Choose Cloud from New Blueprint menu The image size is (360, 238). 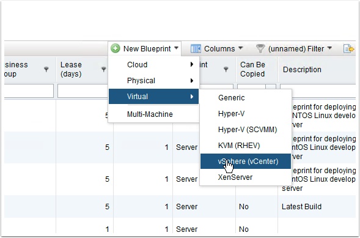(x=153, y=65)
